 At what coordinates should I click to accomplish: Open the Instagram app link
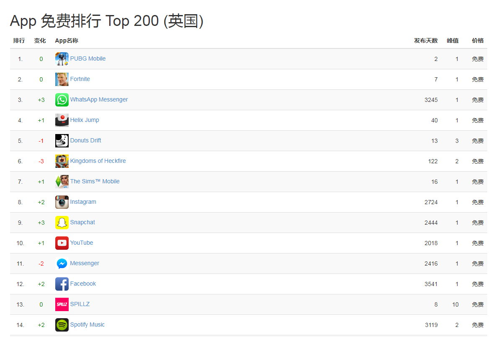click(83, 202)
